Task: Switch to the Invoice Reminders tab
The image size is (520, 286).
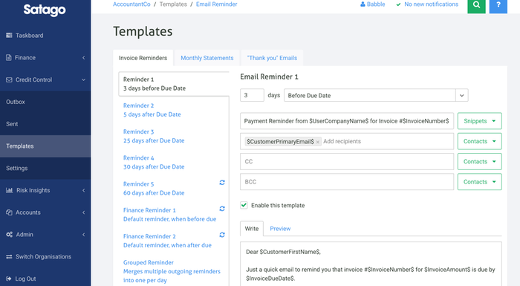Action: pos(143,58)
